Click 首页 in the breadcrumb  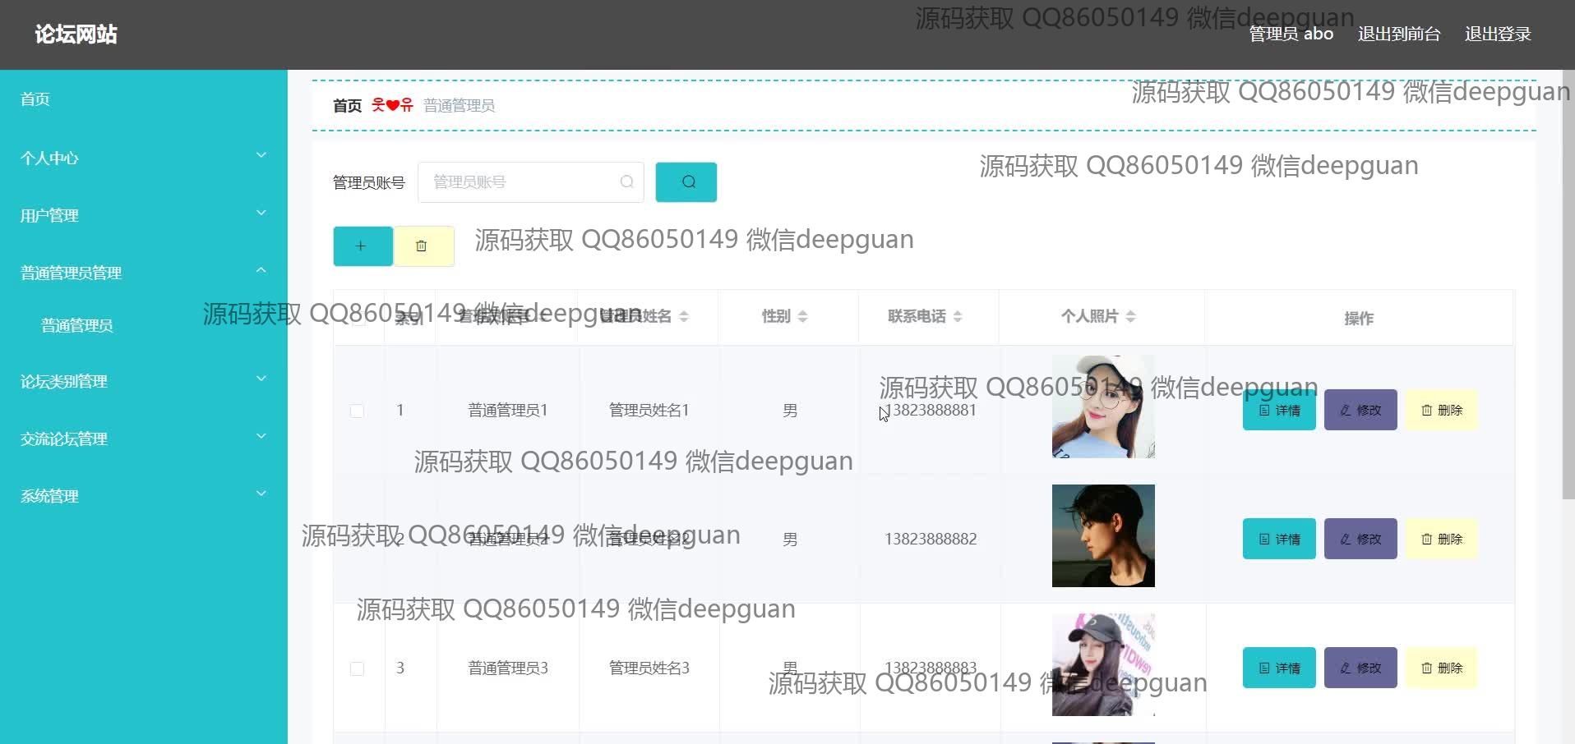click(347, 106)
